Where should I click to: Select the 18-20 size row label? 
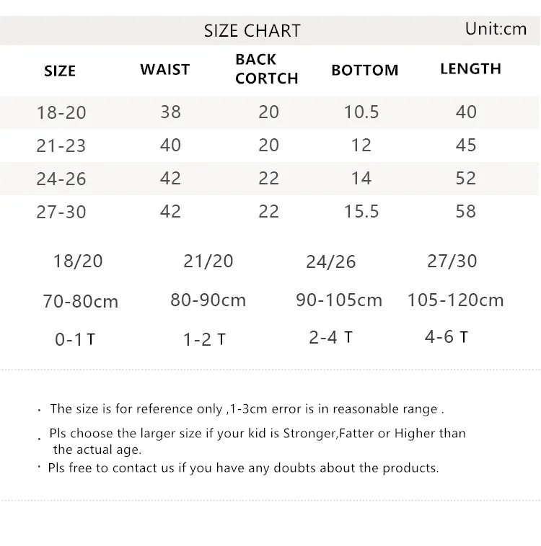tap(61, 112)
